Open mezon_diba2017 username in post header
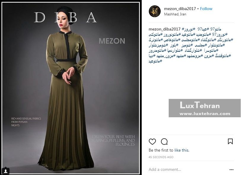 pos(180,9)
